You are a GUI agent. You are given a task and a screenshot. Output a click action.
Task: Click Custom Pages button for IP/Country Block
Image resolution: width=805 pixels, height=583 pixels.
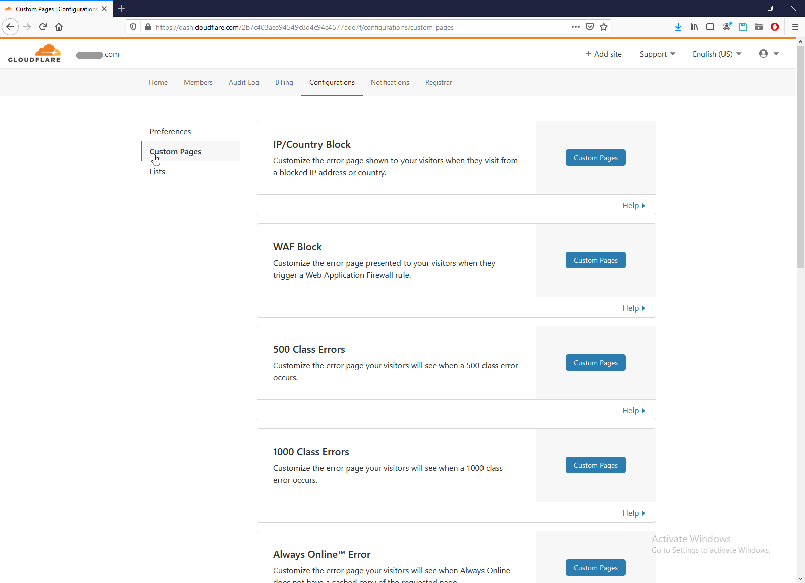tap(596, 158)
